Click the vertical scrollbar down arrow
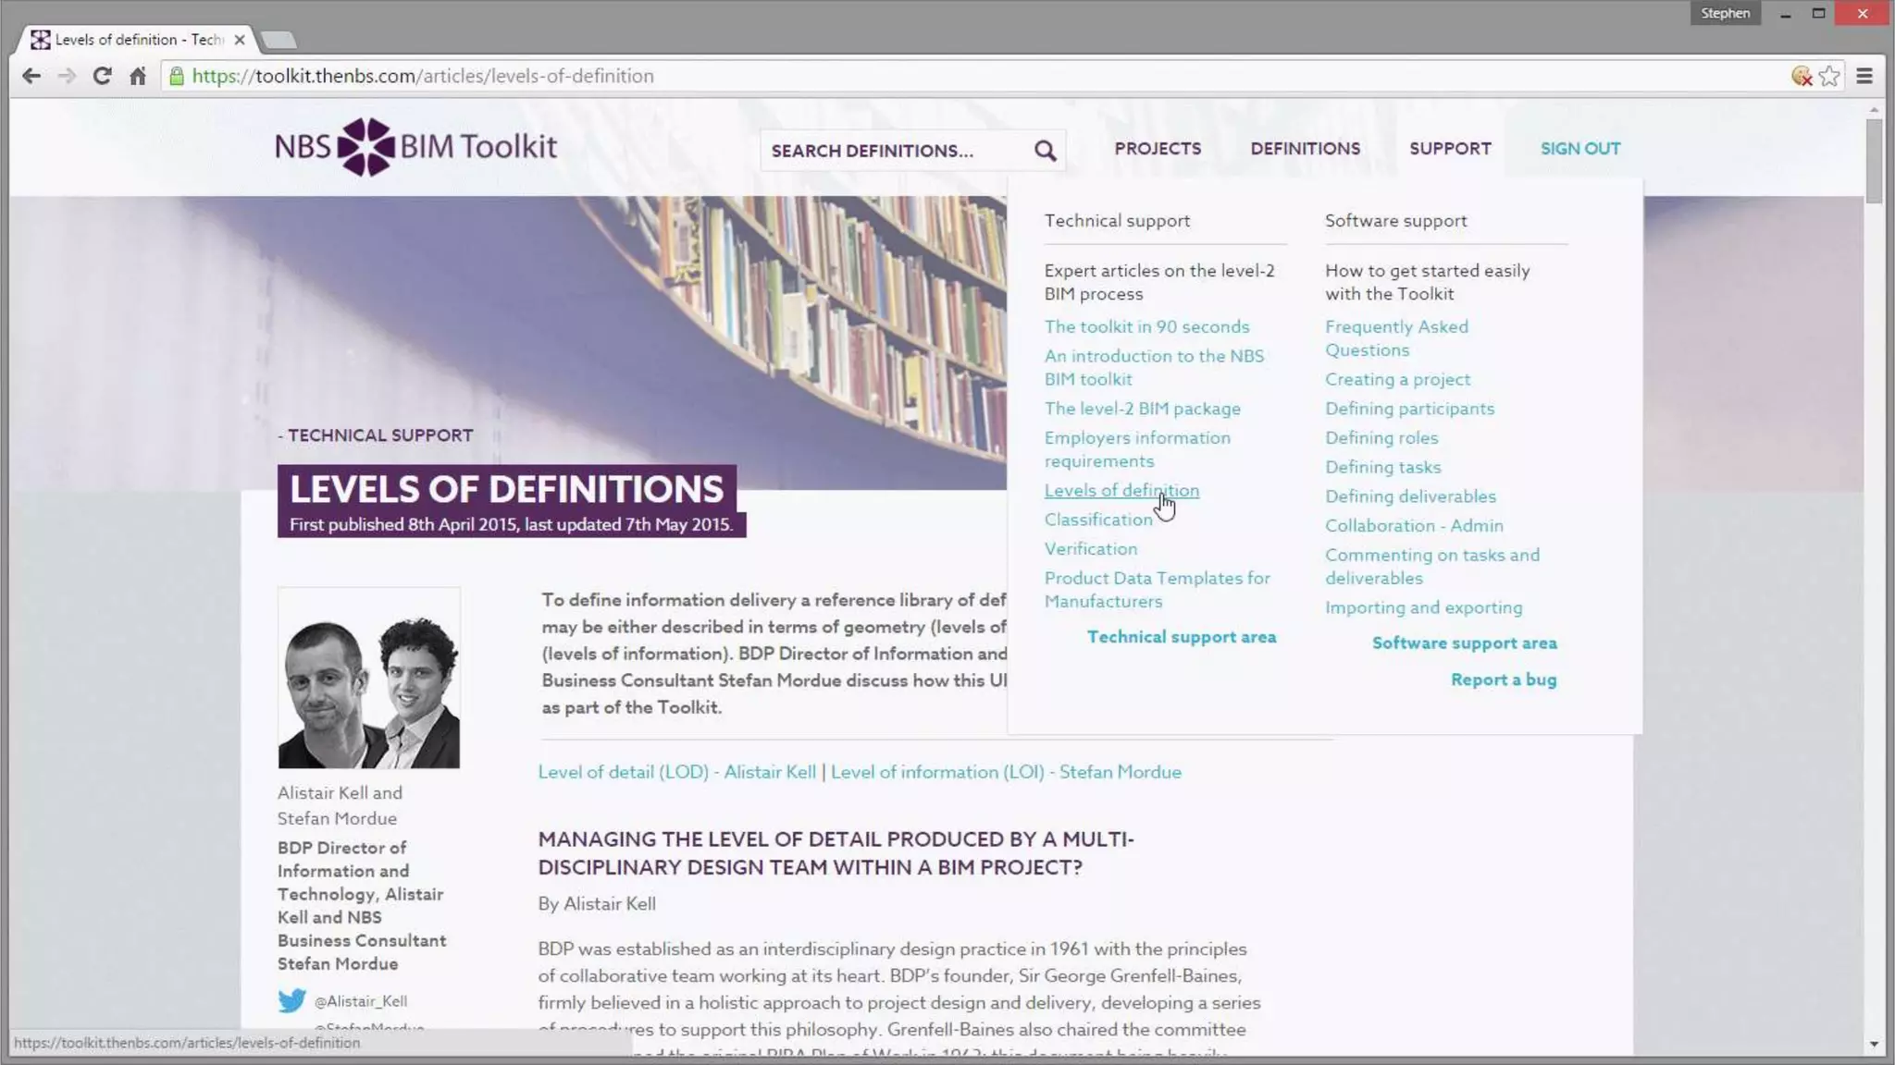This screenshot has height=1065, width=1895. pyautogui.click(x=1874, y=1044)
